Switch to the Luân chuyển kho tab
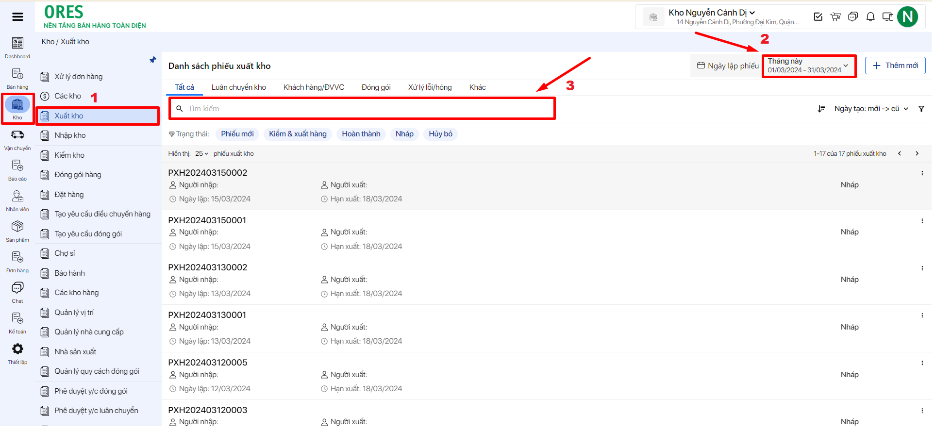935x431 pixels. (238, 87)
